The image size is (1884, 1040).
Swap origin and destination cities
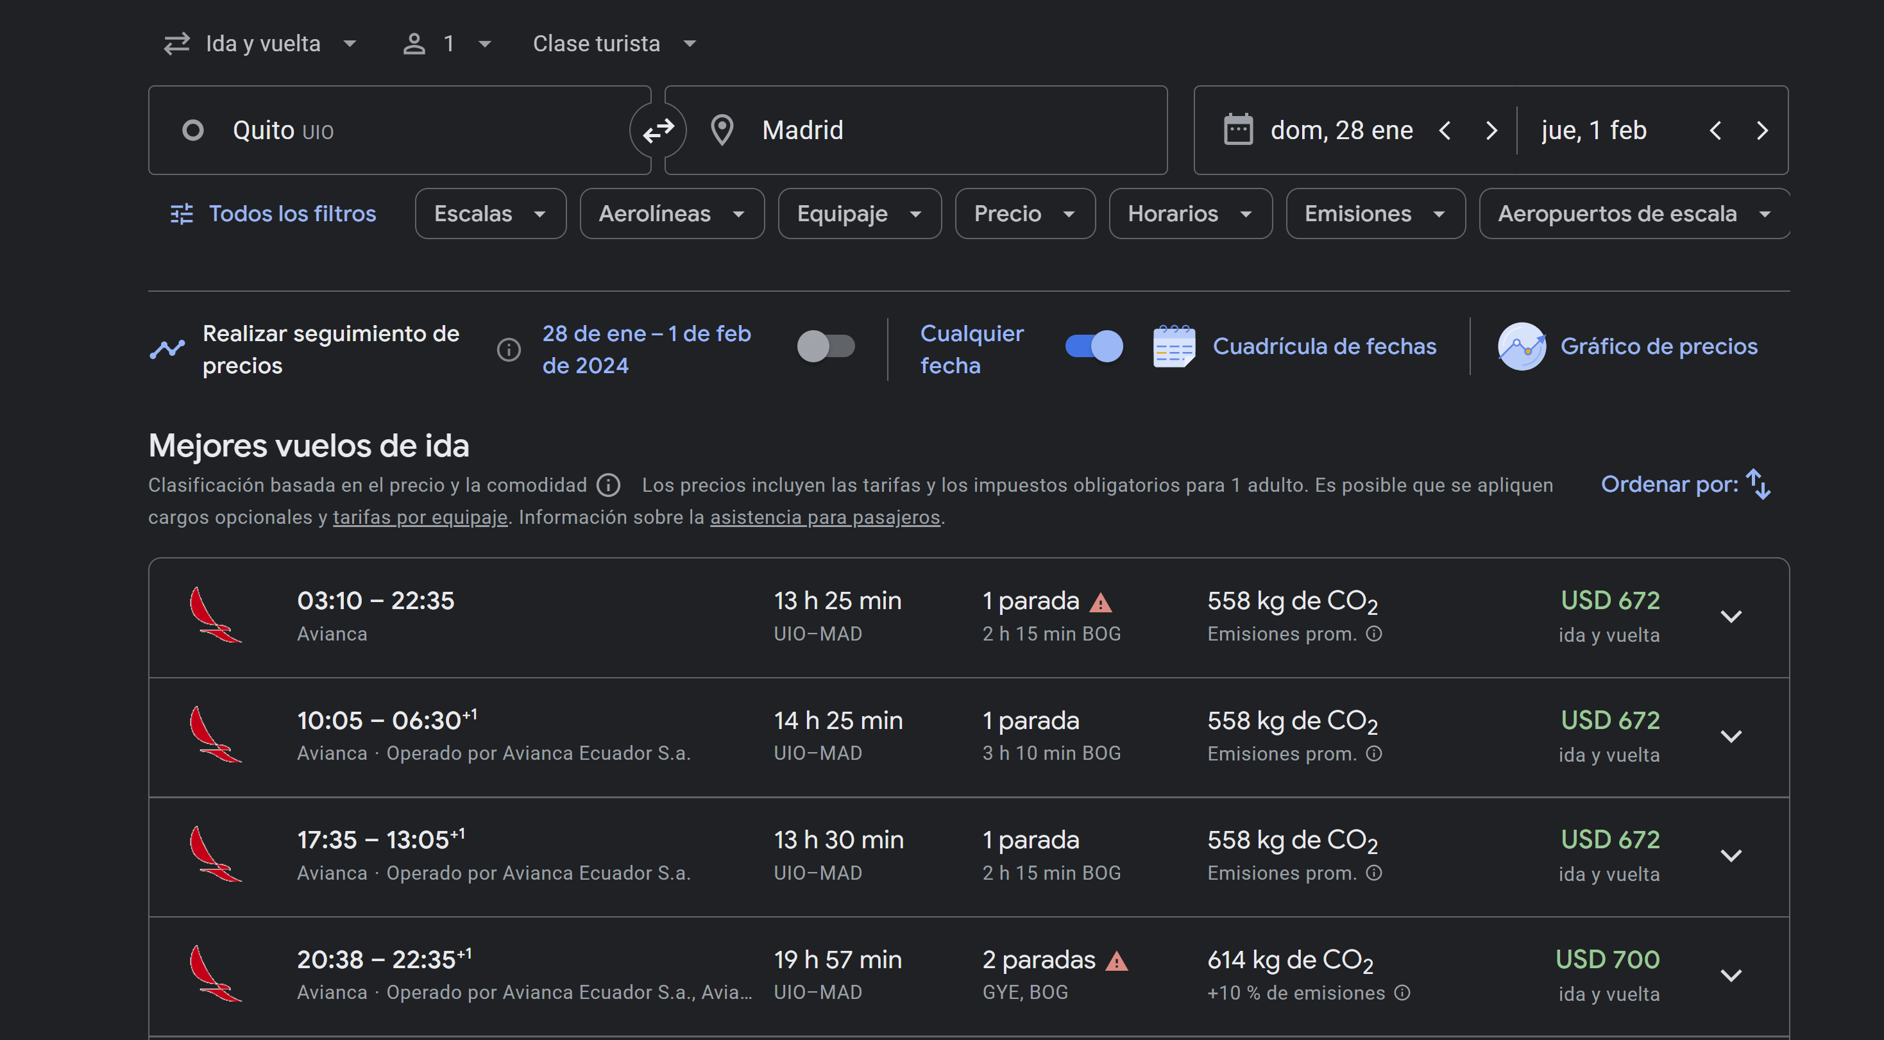click(658, 131)
